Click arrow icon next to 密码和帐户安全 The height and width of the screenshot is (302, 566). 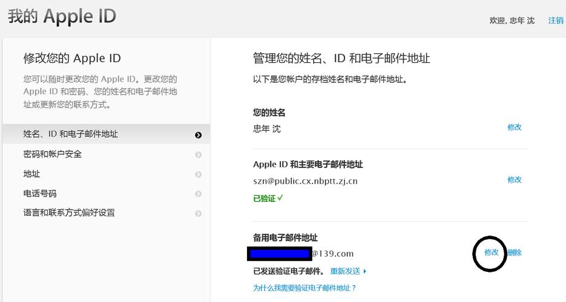[x=198, y=155]
